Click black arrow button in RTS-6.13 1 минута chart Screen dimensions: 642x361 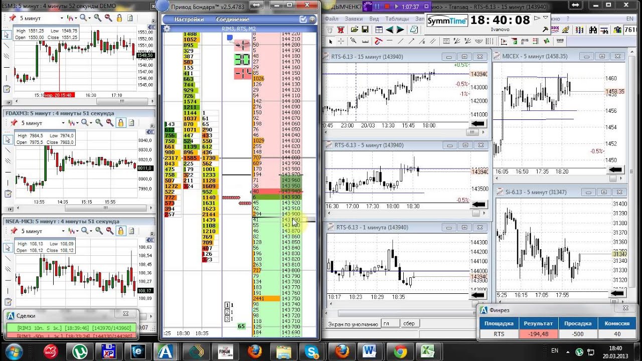[x=479, y=295]
